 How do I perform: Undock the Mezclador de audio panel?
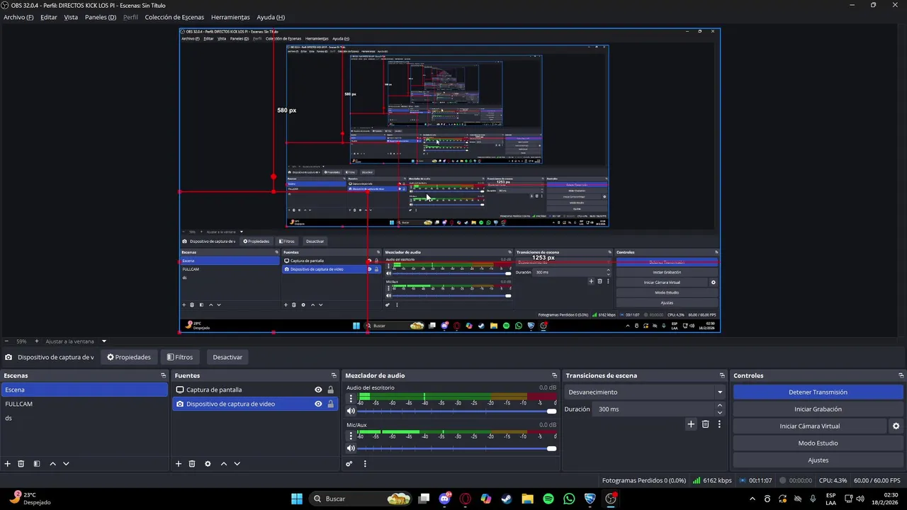[x=554, y=375]
